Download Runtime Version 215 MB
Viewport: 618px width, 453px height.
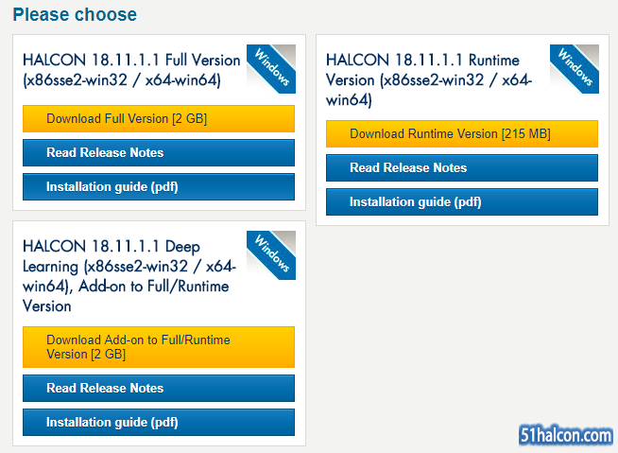462,133
